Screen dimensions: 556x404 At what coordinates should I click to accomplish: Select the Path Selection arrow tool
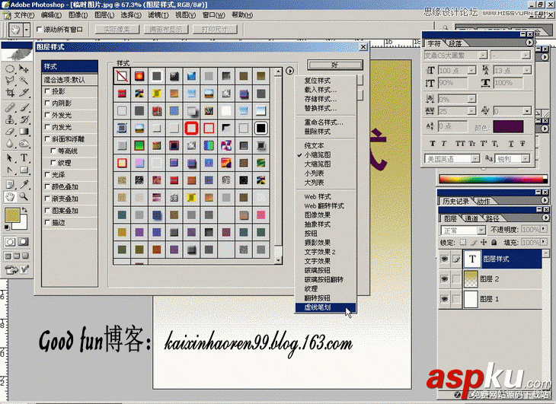click(x=10, y=158)
